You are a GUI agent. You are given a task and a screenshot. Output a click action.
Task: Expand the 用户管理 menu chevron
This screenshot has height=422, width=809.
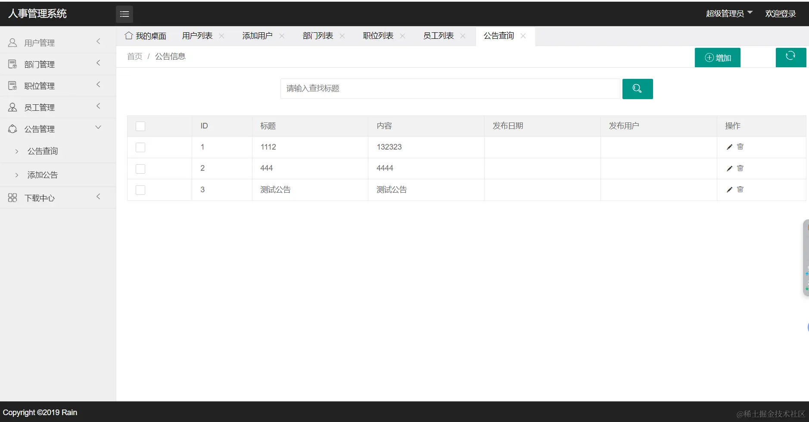[x=98, y=41]
